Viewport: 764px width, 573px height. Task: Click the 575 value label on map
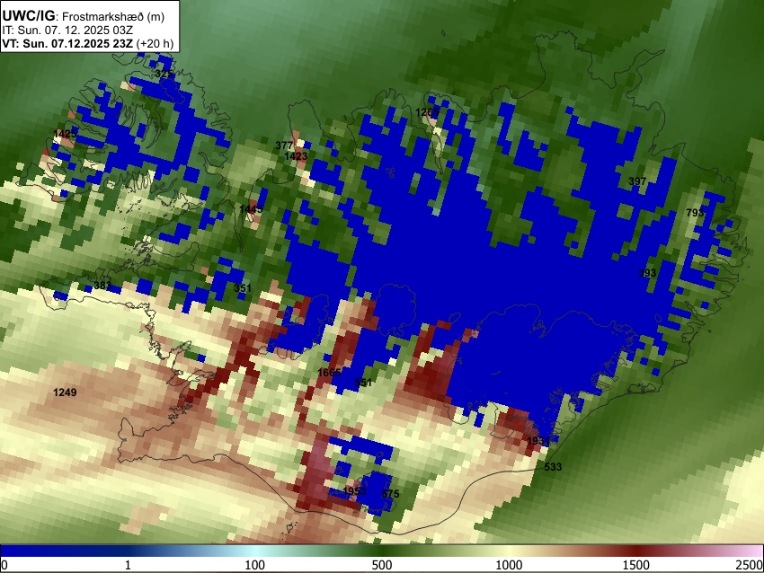click(390, 494)
